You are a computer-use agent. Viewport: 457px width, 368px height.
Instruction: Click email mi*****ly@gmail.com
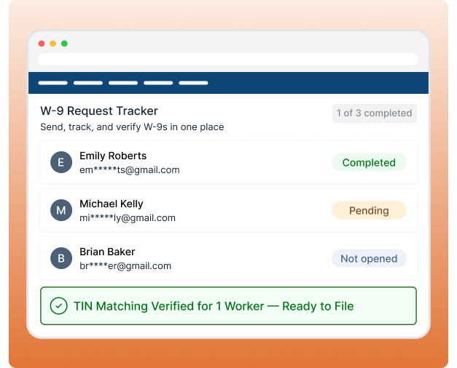(128, 218)
